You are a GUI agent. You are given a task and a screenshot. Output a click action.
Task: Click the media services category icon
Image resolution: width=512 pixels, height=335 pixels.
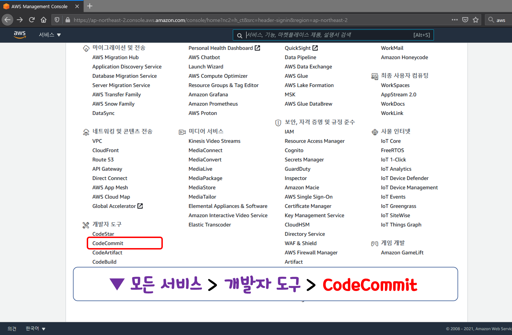[x=182, y=132]
